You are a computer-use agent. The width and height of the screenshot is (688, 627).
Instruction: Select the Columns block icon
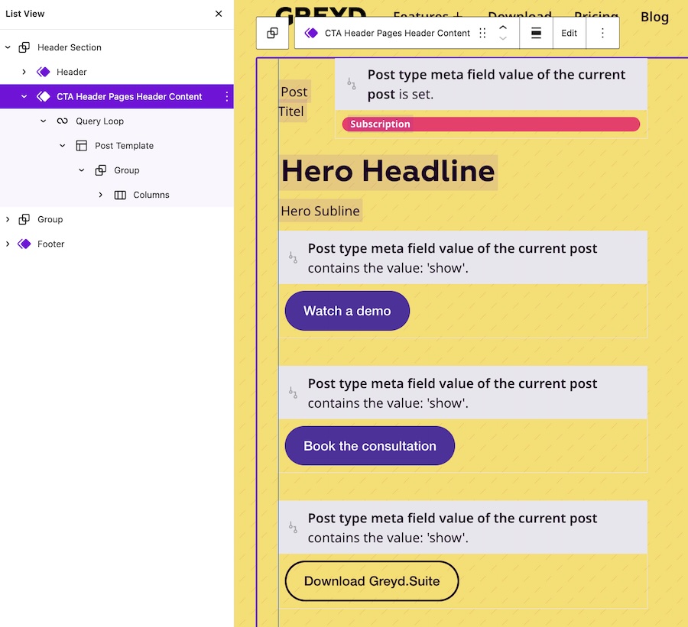118,195
